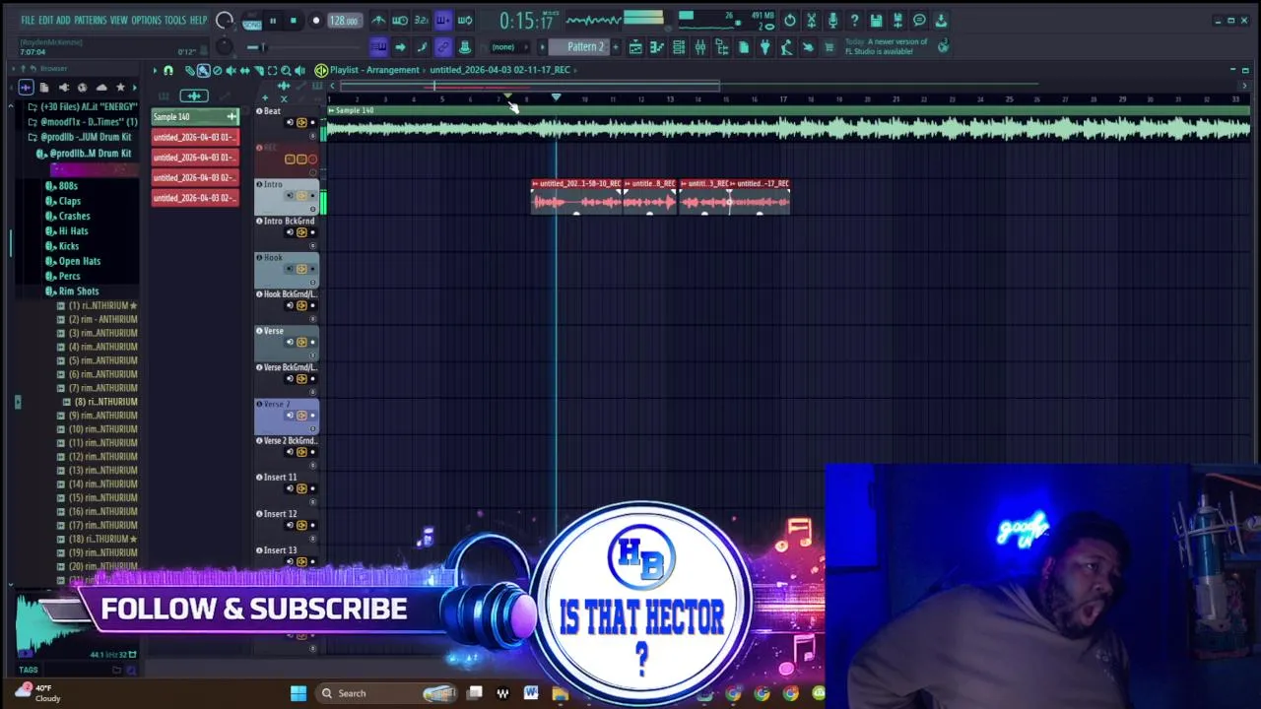Image resolution: width=1261 pixels, height=709 pixels.
Task: Toggle Song/Pattern mode button
Action: (252, 21)
